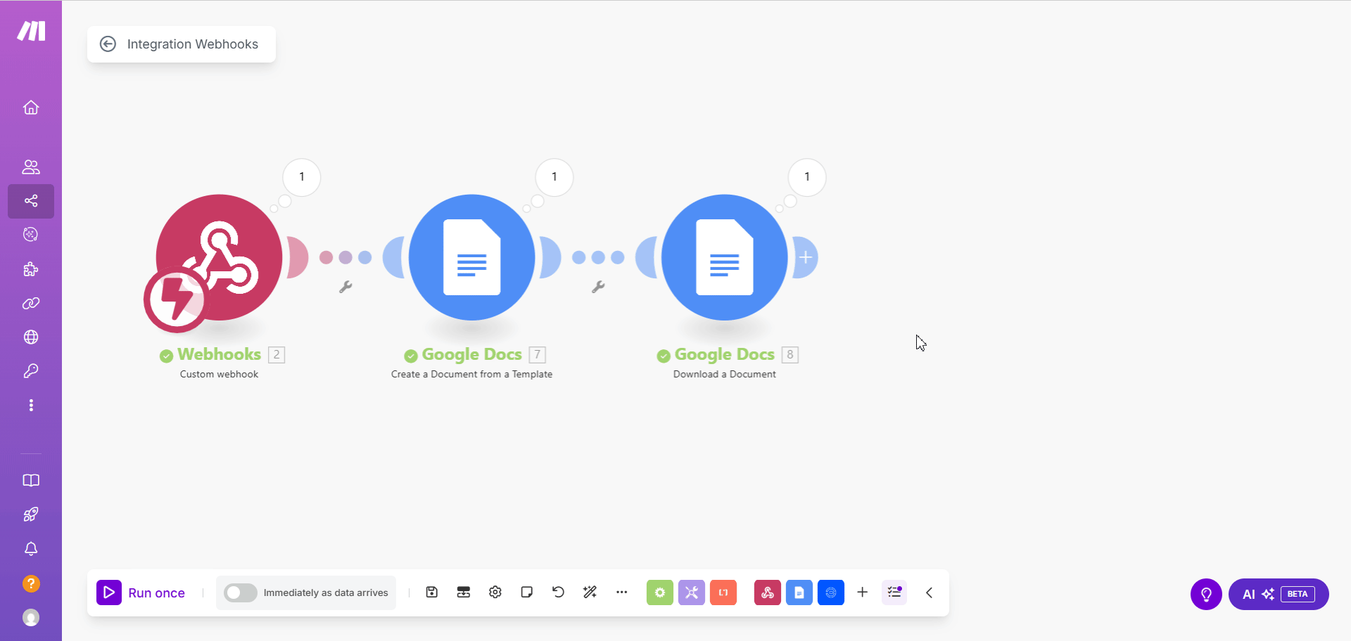The image size is (1351, 641).
Task: Click the scenario name Integration Webhooks
Action: point(193,44)
